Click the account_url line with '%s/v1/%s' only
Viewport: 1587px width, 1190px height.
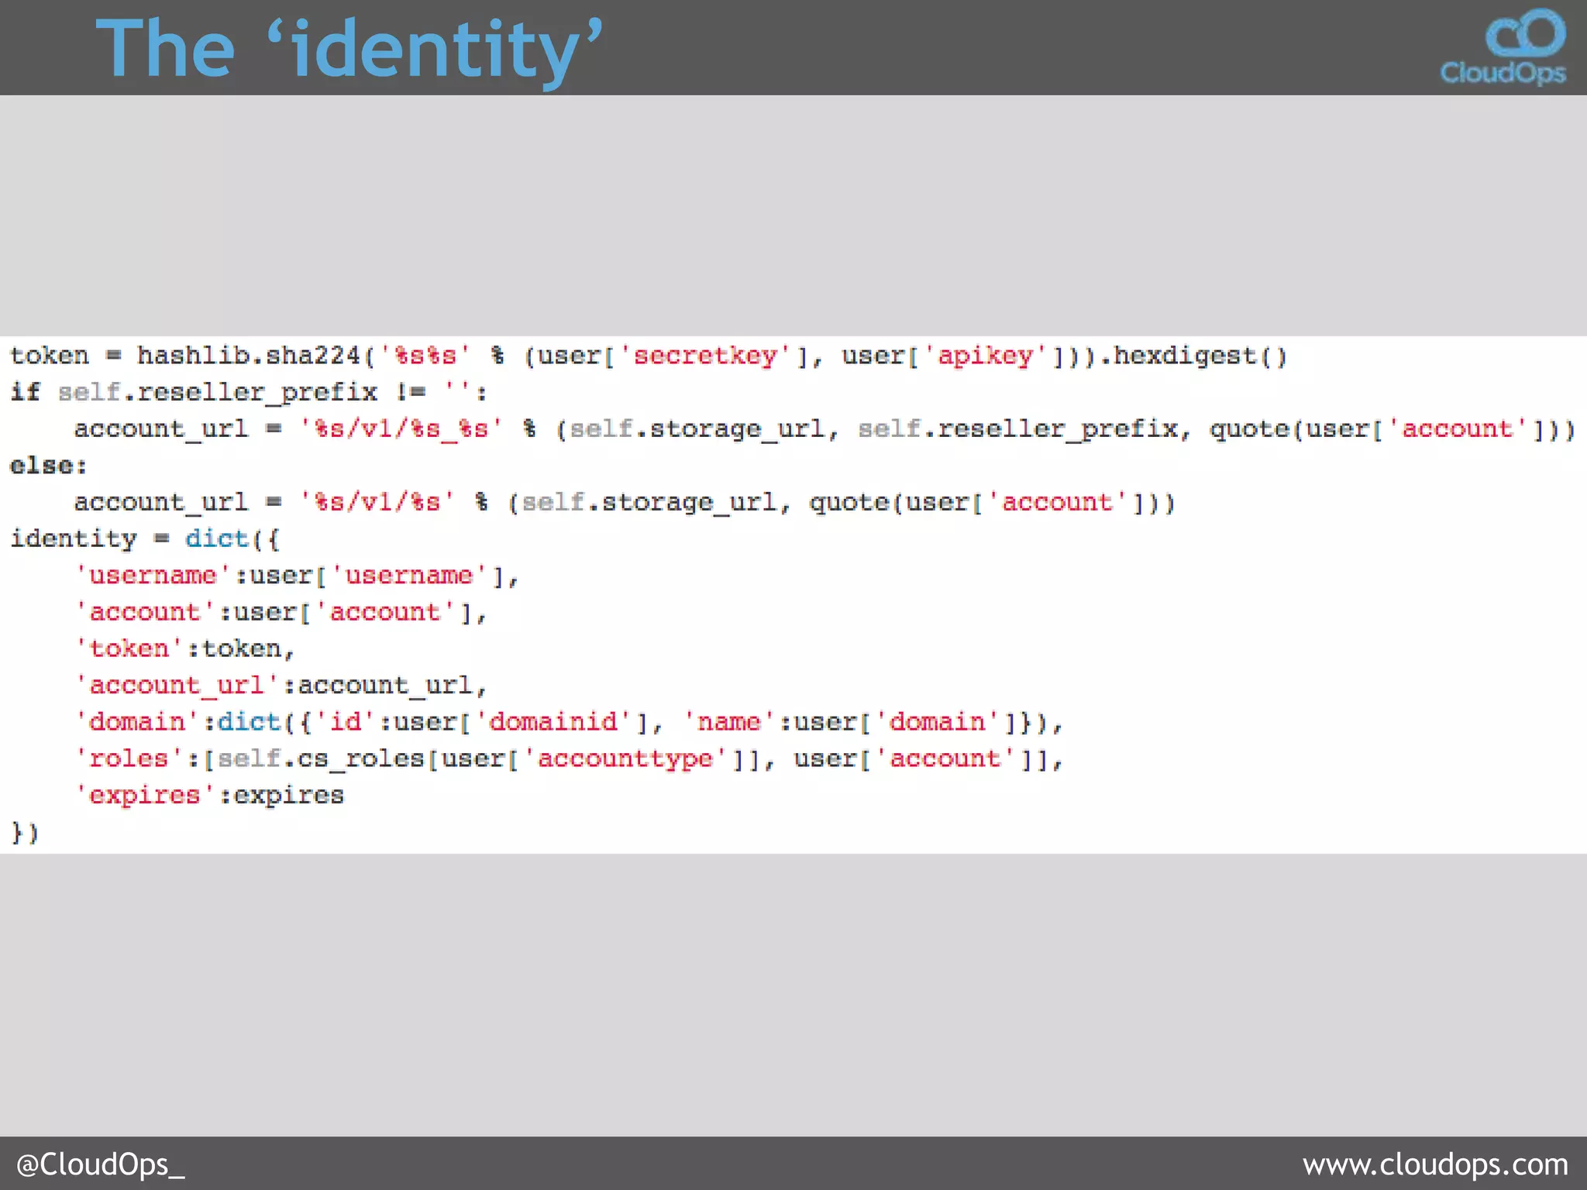[625, 502]
